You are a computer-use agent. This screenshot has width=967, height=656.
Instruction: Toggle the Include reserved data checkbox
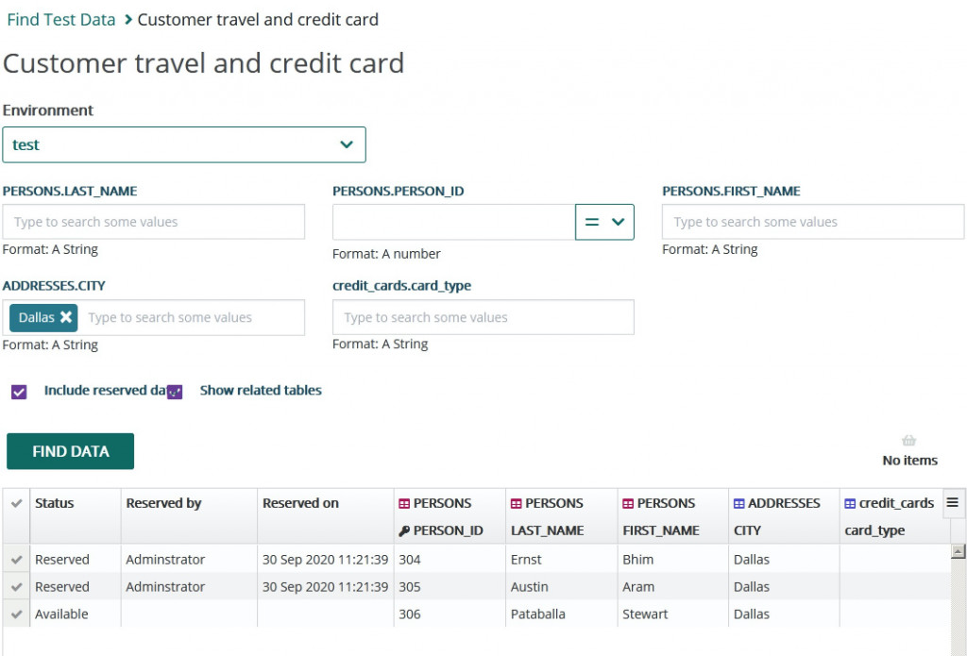(x=19, y=391)
